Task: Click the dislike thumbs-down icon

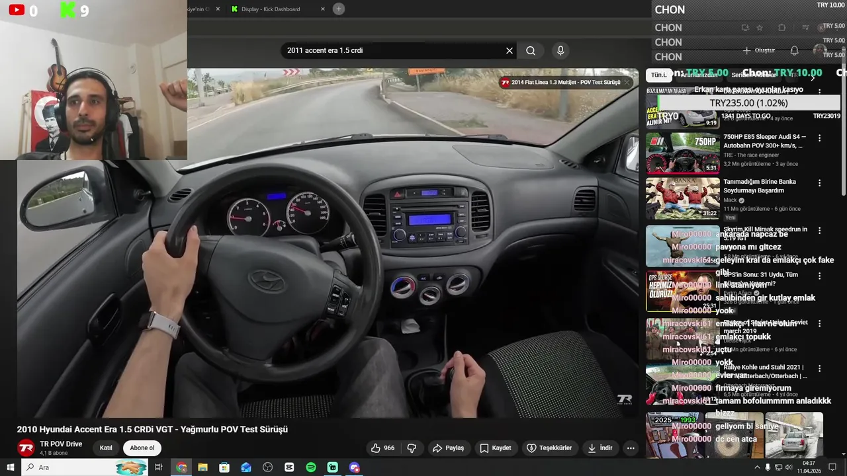Action: (412, 448)
